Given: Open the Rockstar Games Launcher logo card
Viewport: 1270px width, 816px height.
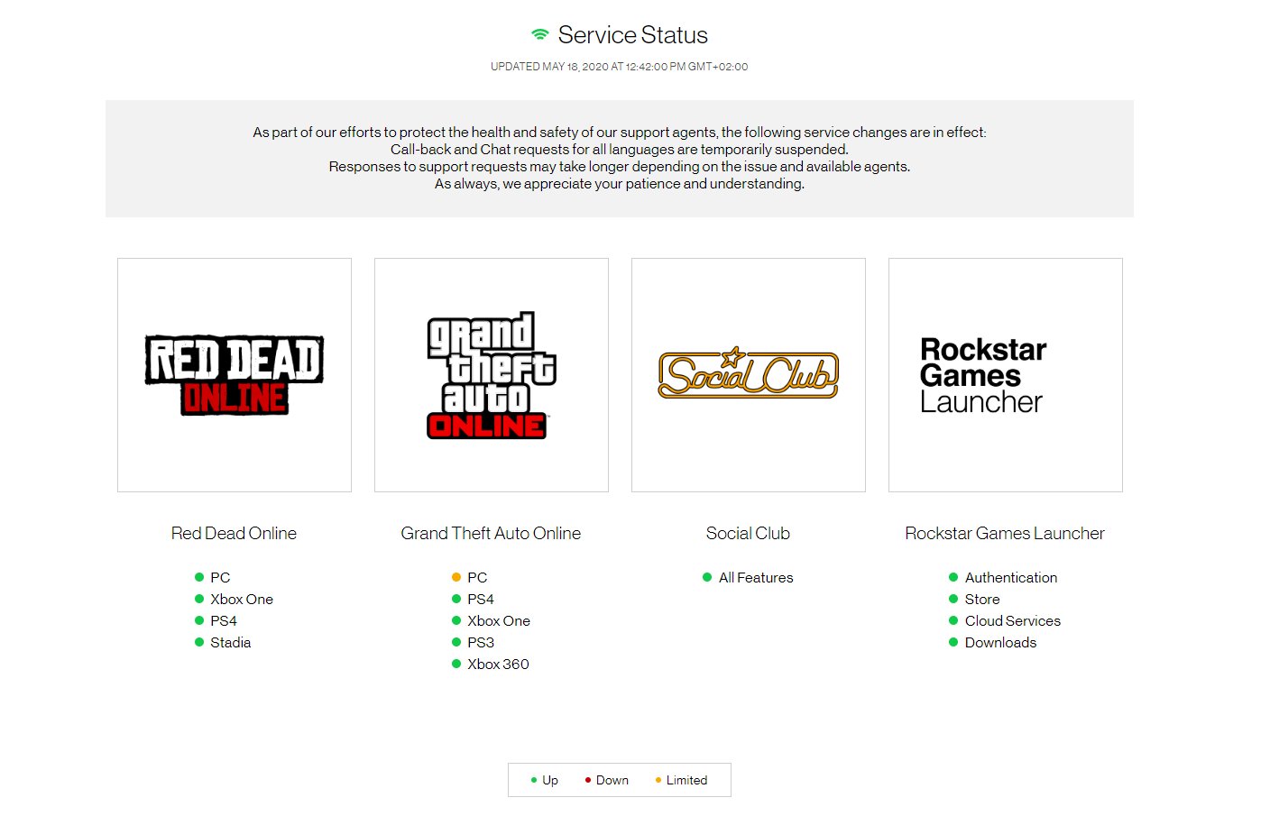Looking at the screenshot, I should pyautogui.click(x=1006, y=375).
